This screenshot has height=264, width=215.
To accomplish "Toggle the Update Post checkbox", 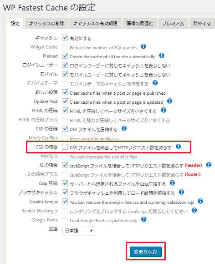I will click(x=65, y=102).
